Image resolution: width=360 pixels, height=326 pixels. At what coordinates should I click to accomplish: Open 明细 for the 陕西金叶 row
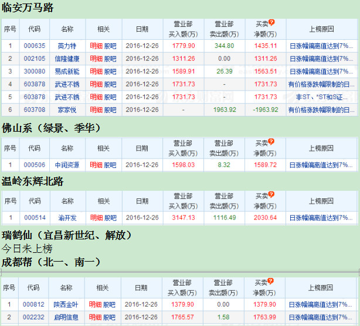click(96, 305)
